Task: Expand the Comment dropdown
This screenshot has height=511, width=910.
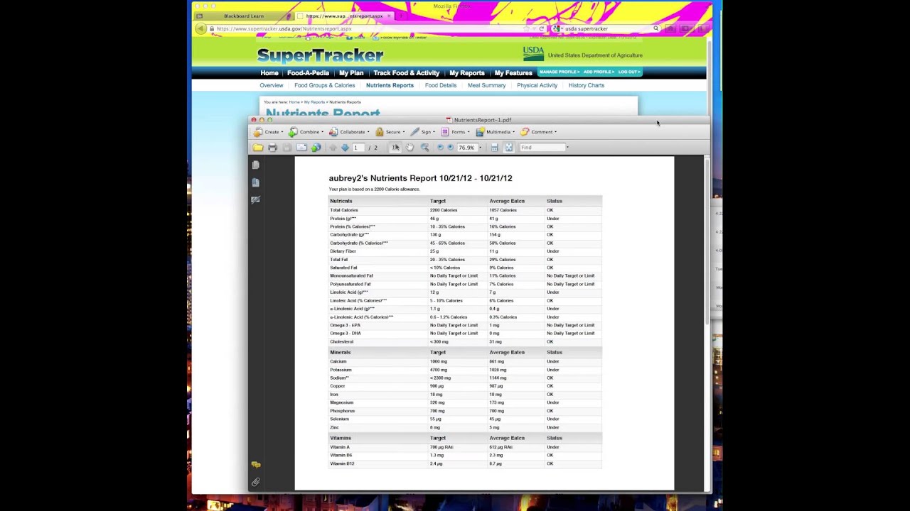Action: point(539,132)
